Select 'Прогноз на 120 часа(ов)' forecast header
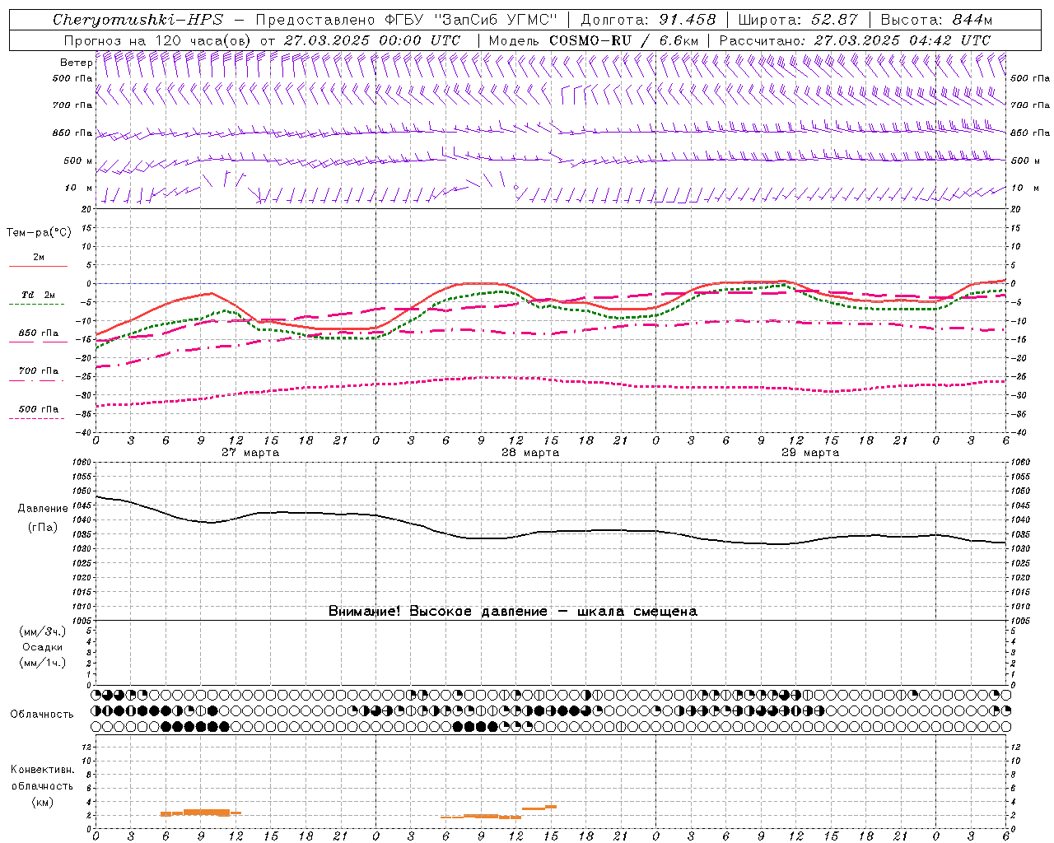Screen dimensions: 1054x843 (159, 40)
